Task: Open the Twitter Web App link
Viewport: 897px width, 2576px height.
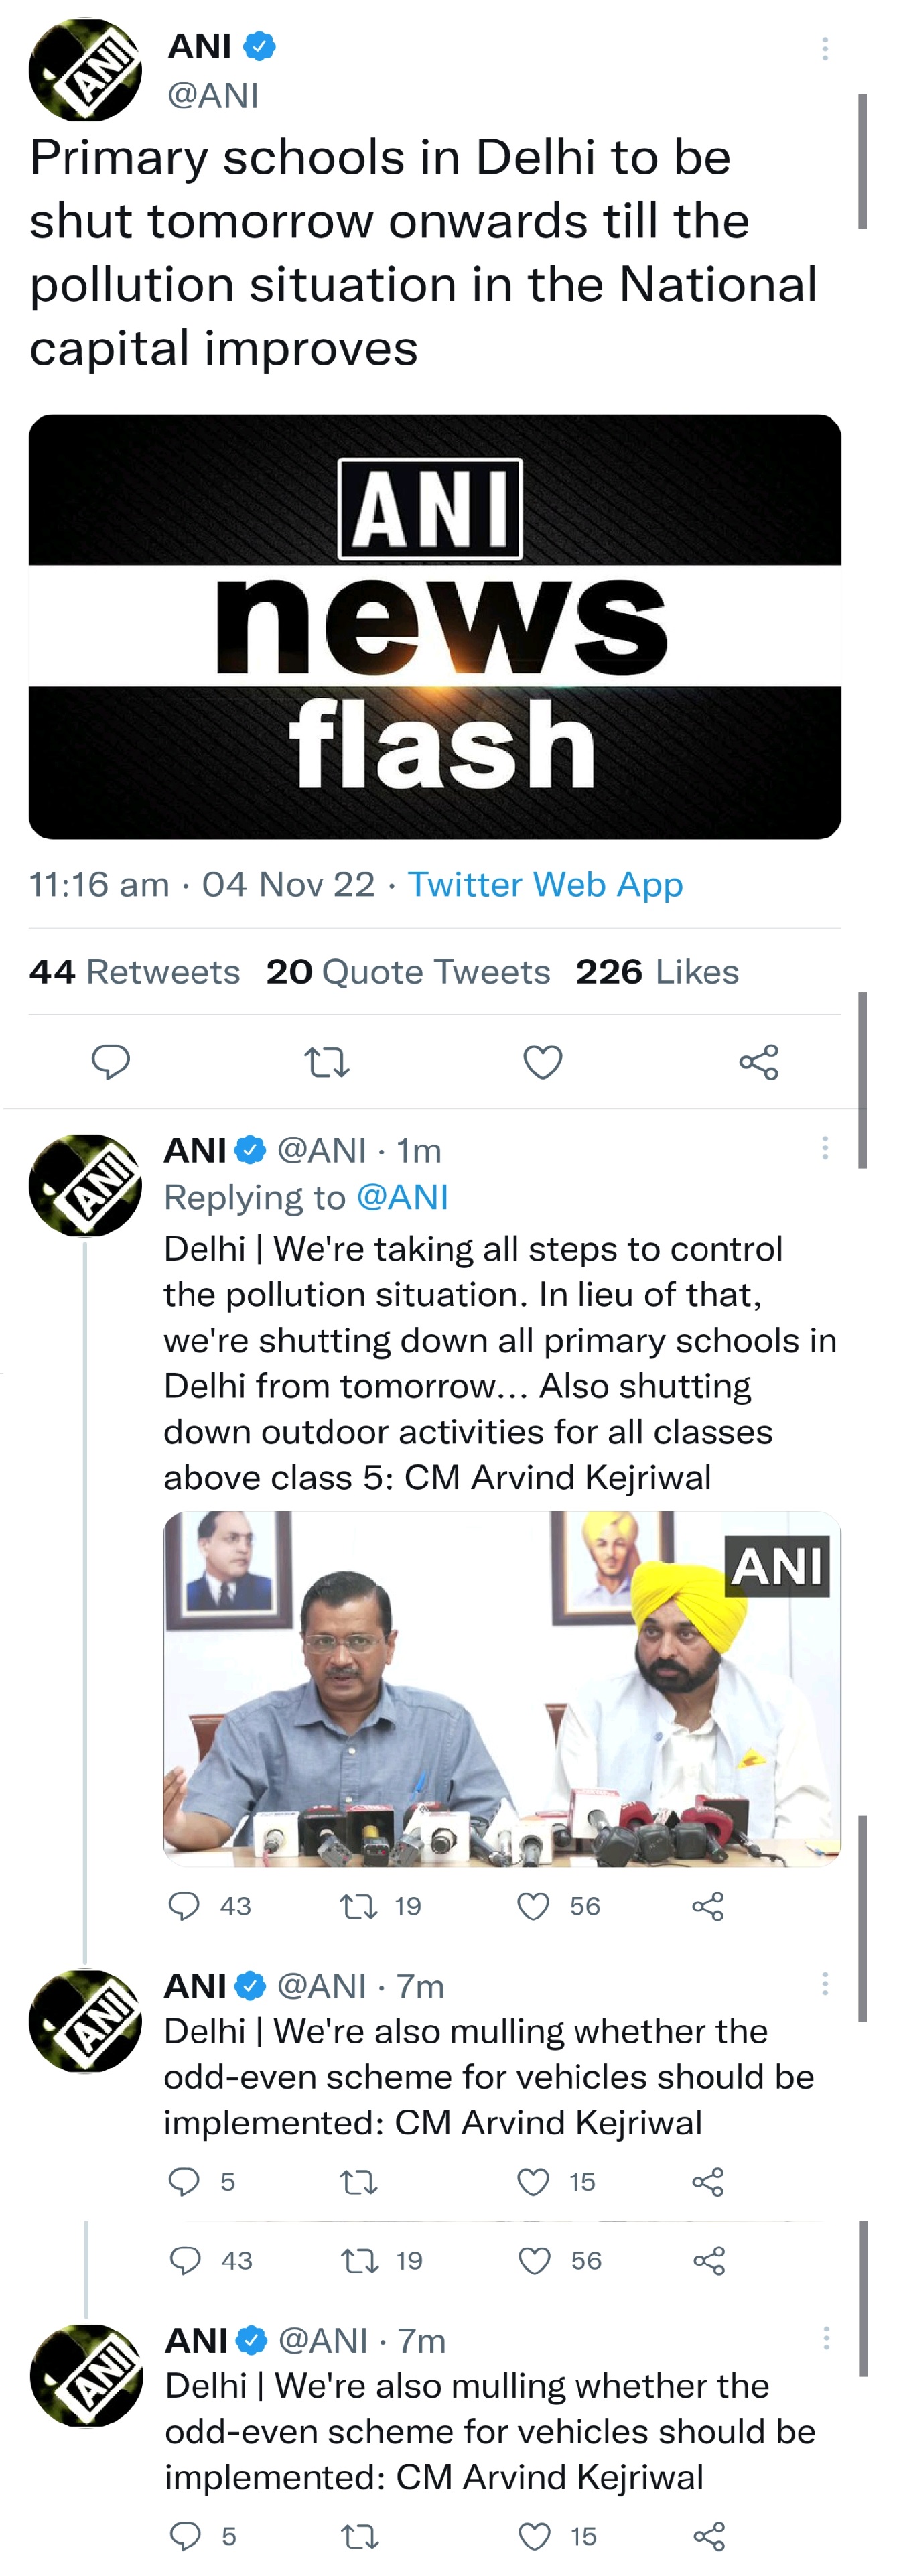Action: click(x=545, y=885)
